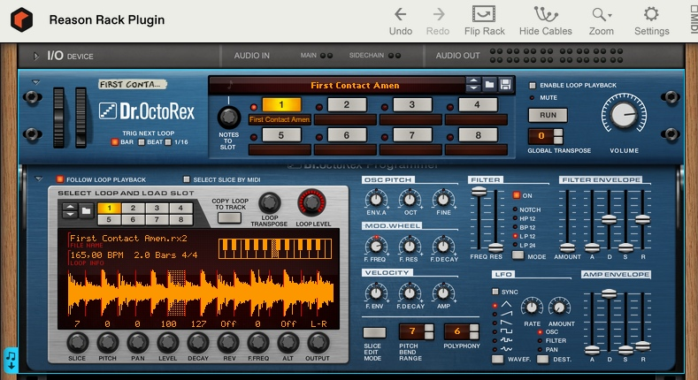This screenshot has width=698, height=380.
Task: Click the mini keyboard display
Action: click(274, 248)
